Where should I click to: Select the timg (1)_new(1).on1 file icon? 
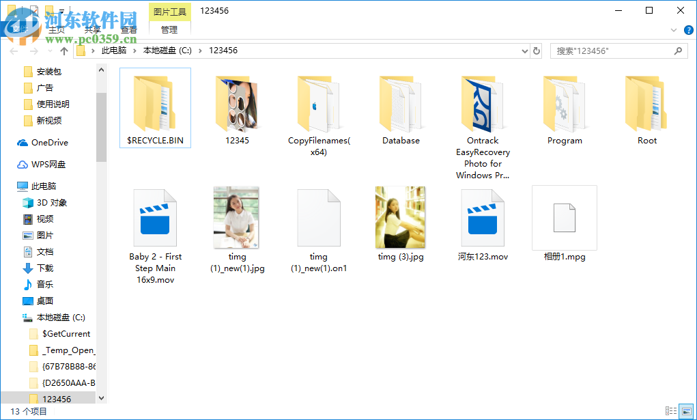(x=319, y=218)
